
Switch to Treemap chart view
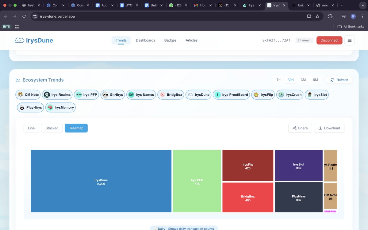click(x=76, y=128)
